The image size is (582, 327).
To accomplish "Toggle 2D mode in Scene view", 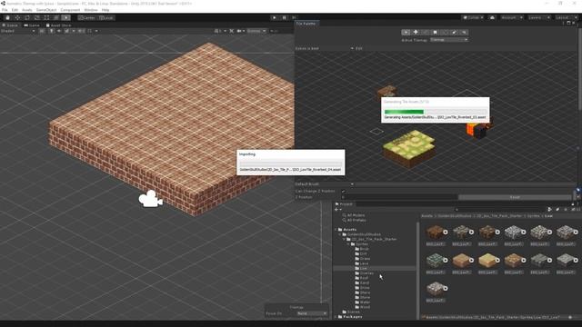I will [x=42, y=31].
